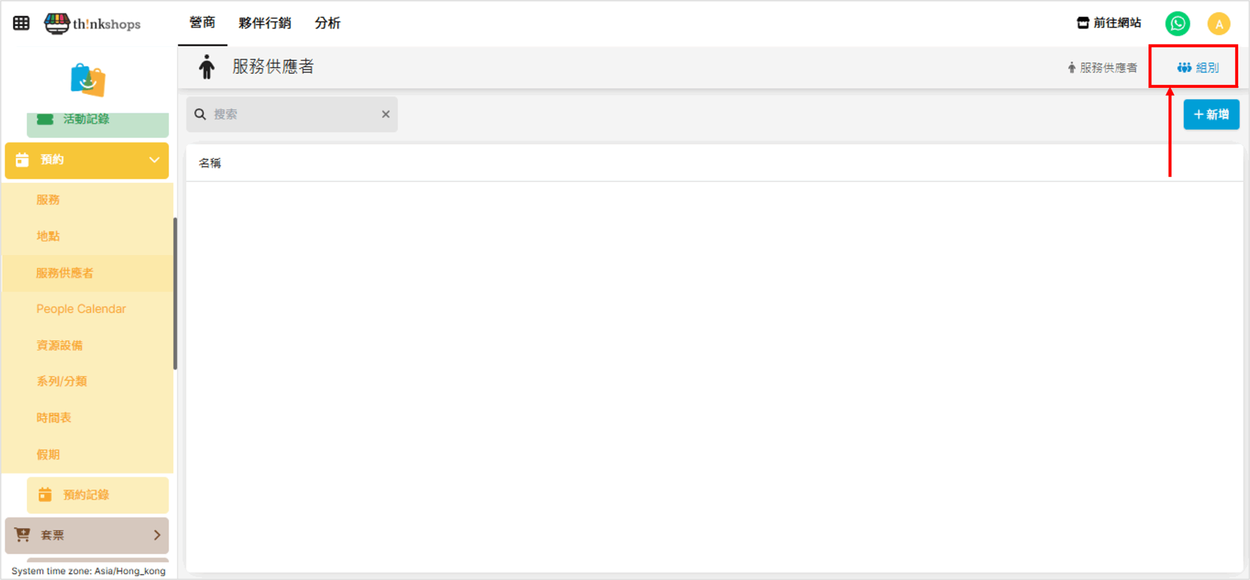
Task: Click the 服務供應者 person header icon
Action: (207, 67)
